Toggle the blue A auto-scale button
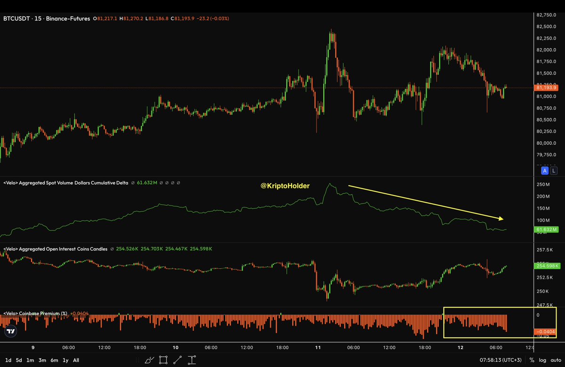The width and height of the screenshot is (565, 367). [x=545, y=171]
